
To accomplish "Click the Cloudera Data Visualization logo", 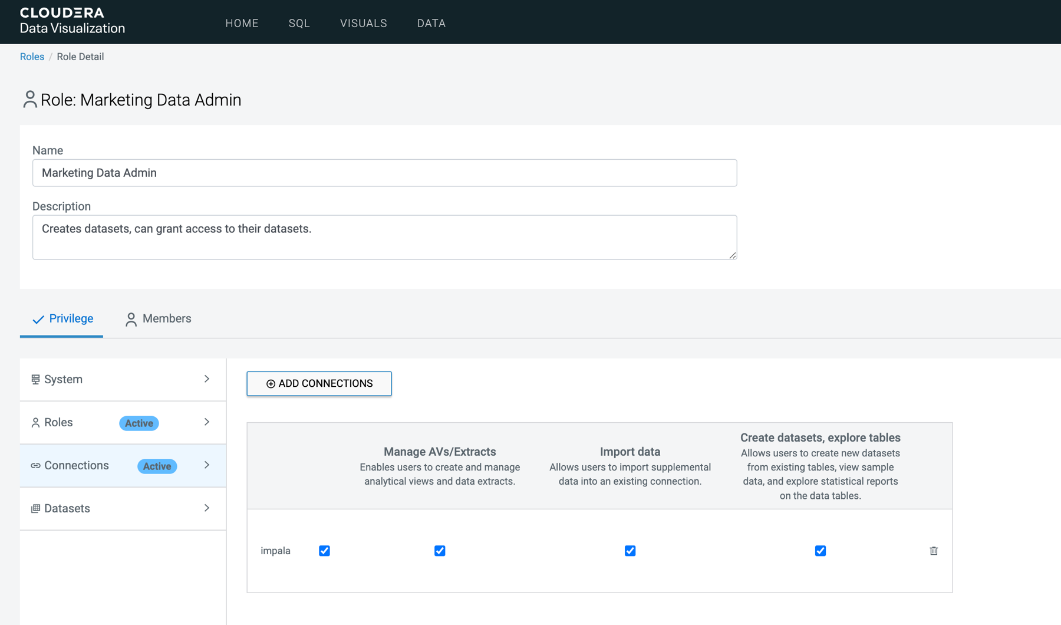I will pos(72,21).
